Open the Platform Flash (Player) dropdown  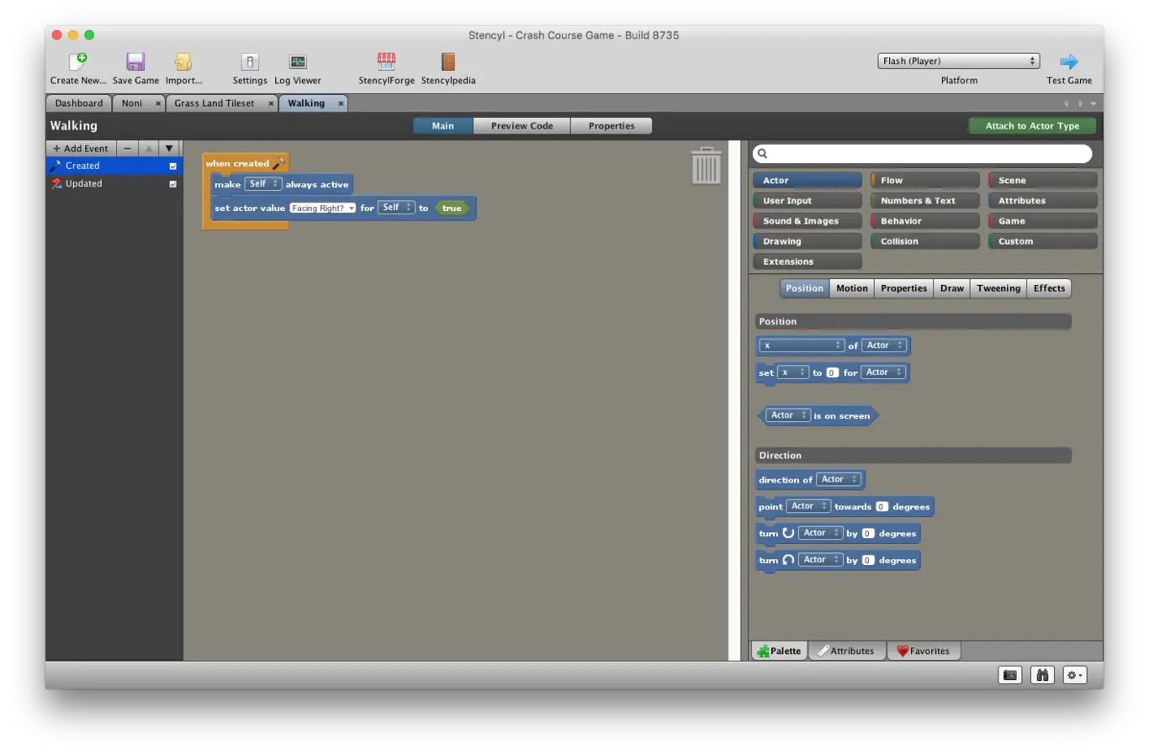pos(959,61)
